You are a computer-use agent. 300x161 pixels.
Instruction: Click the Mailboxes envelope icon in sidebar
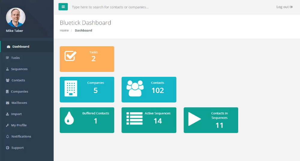(7, 103)
